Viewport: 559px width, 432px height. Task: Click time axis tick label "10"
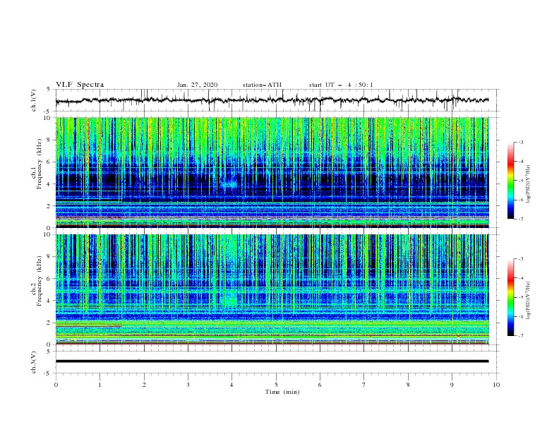click(496, 385)
